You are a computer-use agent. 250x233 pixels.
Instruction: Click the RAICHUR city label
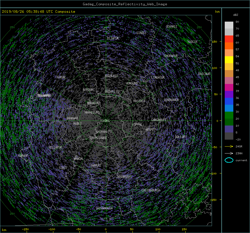pos(204,74)
